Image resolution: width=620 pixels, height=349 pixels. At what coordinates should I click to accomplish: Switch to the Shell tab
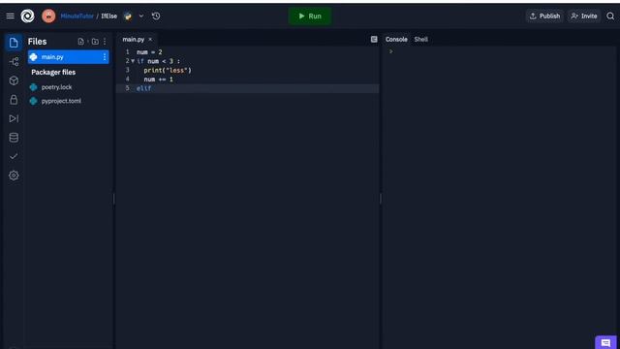tap(421, 39)
